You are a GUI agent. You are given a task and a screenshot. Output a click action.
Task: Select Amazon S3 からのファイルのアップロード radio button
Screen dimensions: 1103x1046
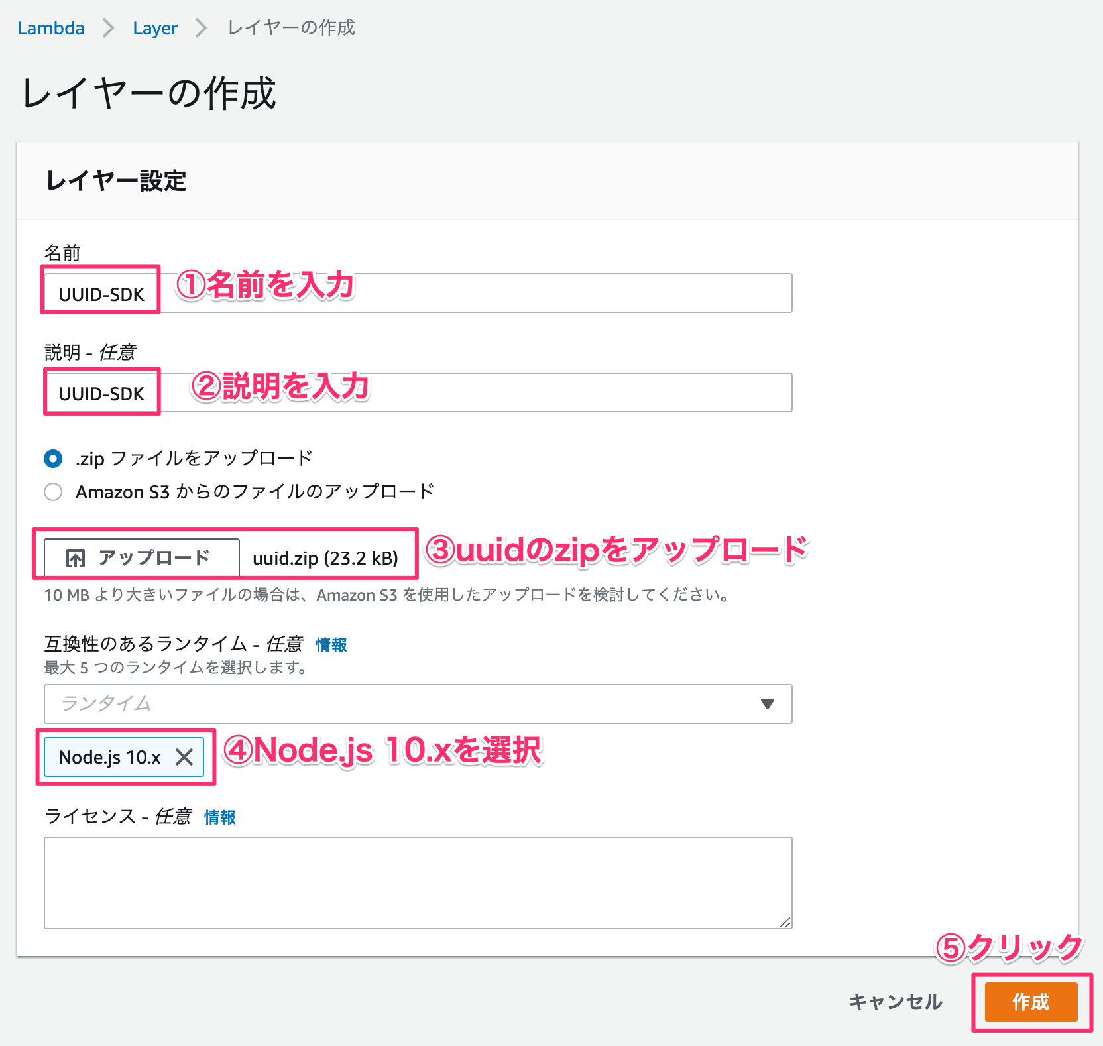(53, 492)
